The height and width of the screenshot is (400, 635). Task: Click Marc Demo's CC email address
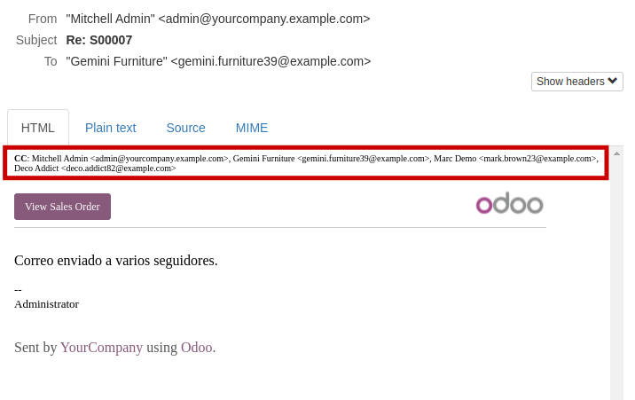point(537,158)
